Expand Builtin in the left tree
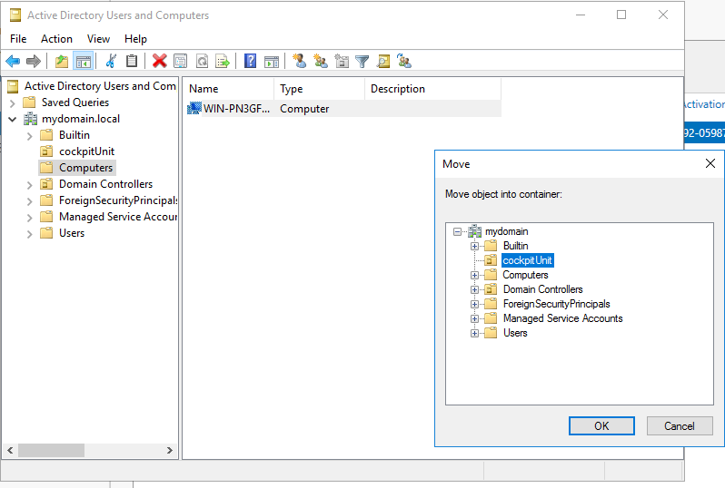This screenshot has height=488, width=725. (x=30, y=136)
